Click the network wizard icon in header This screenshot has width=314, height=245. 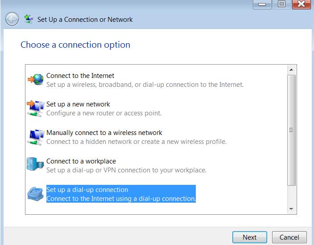pyautogui.click(x=29, y=19)
